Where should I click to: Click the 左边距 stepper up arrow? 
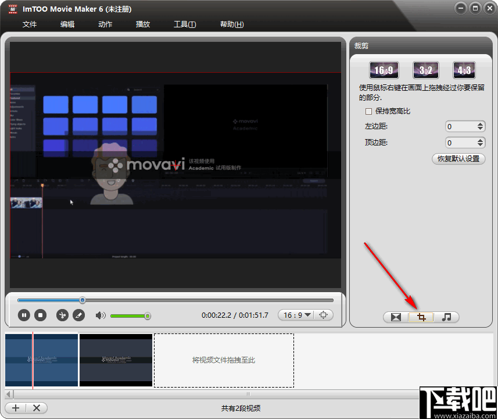[x=481, y=124]
